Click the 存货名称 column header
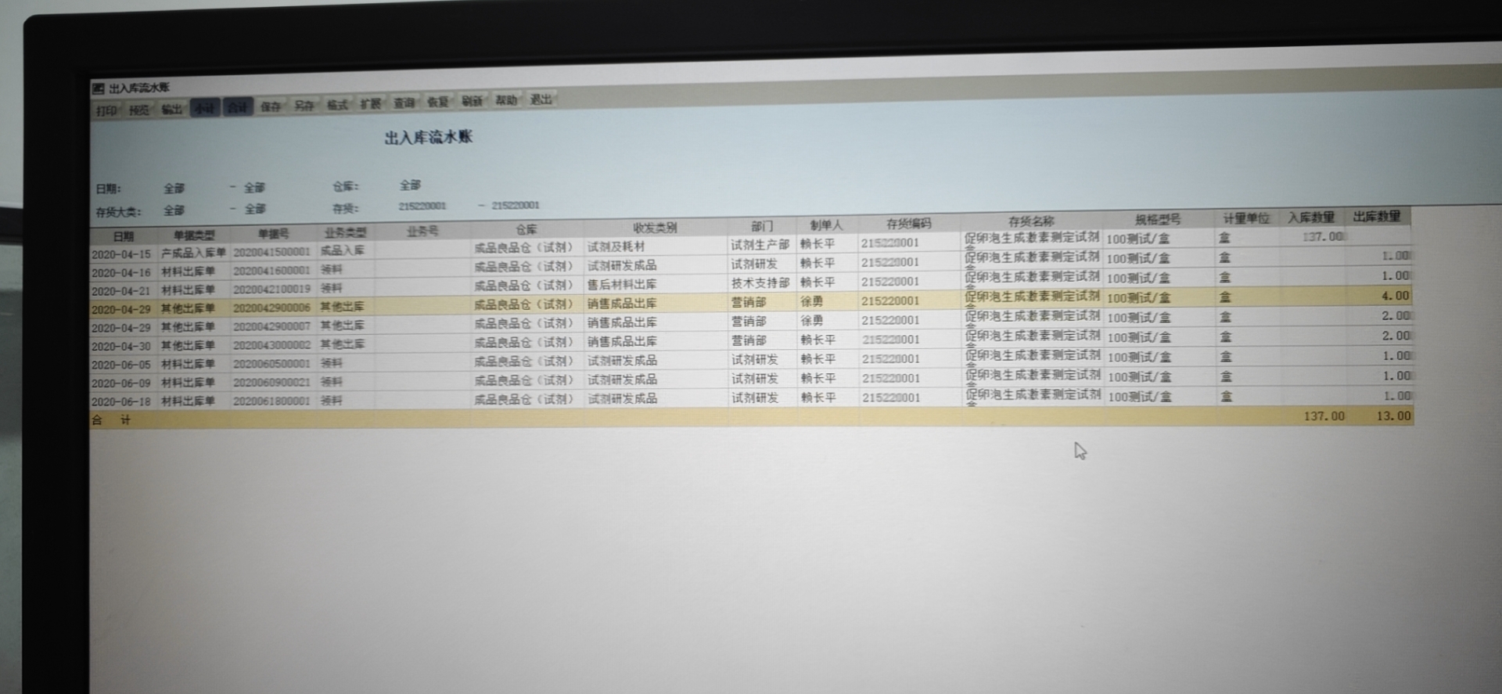The height and width of the screenshot is (694, 1502). [x=1032, y=221]
